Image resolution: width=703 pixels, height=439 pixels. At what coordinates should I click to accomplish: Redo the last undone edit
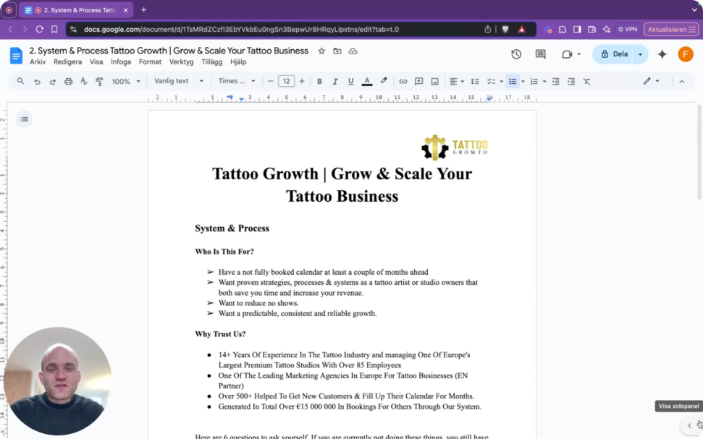(52, 82)
